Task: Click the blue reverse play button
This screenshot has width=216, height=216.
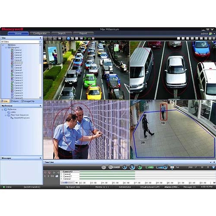Action: [x=124, y=167]
